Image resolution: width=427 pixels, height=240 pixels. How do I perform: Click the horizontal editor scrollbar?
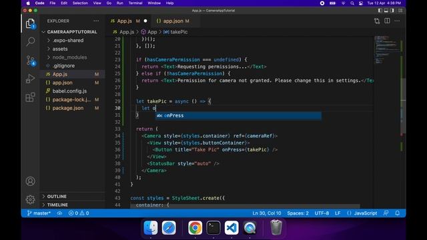[x=245, y=206]
